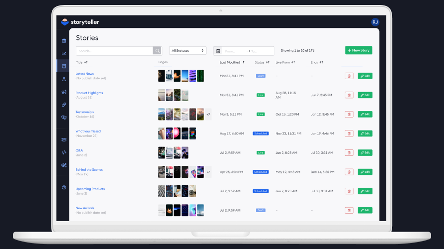Open the What you missed story link
Image resolution: width=444 pixels, height=249 pixels.
[88, 131]
